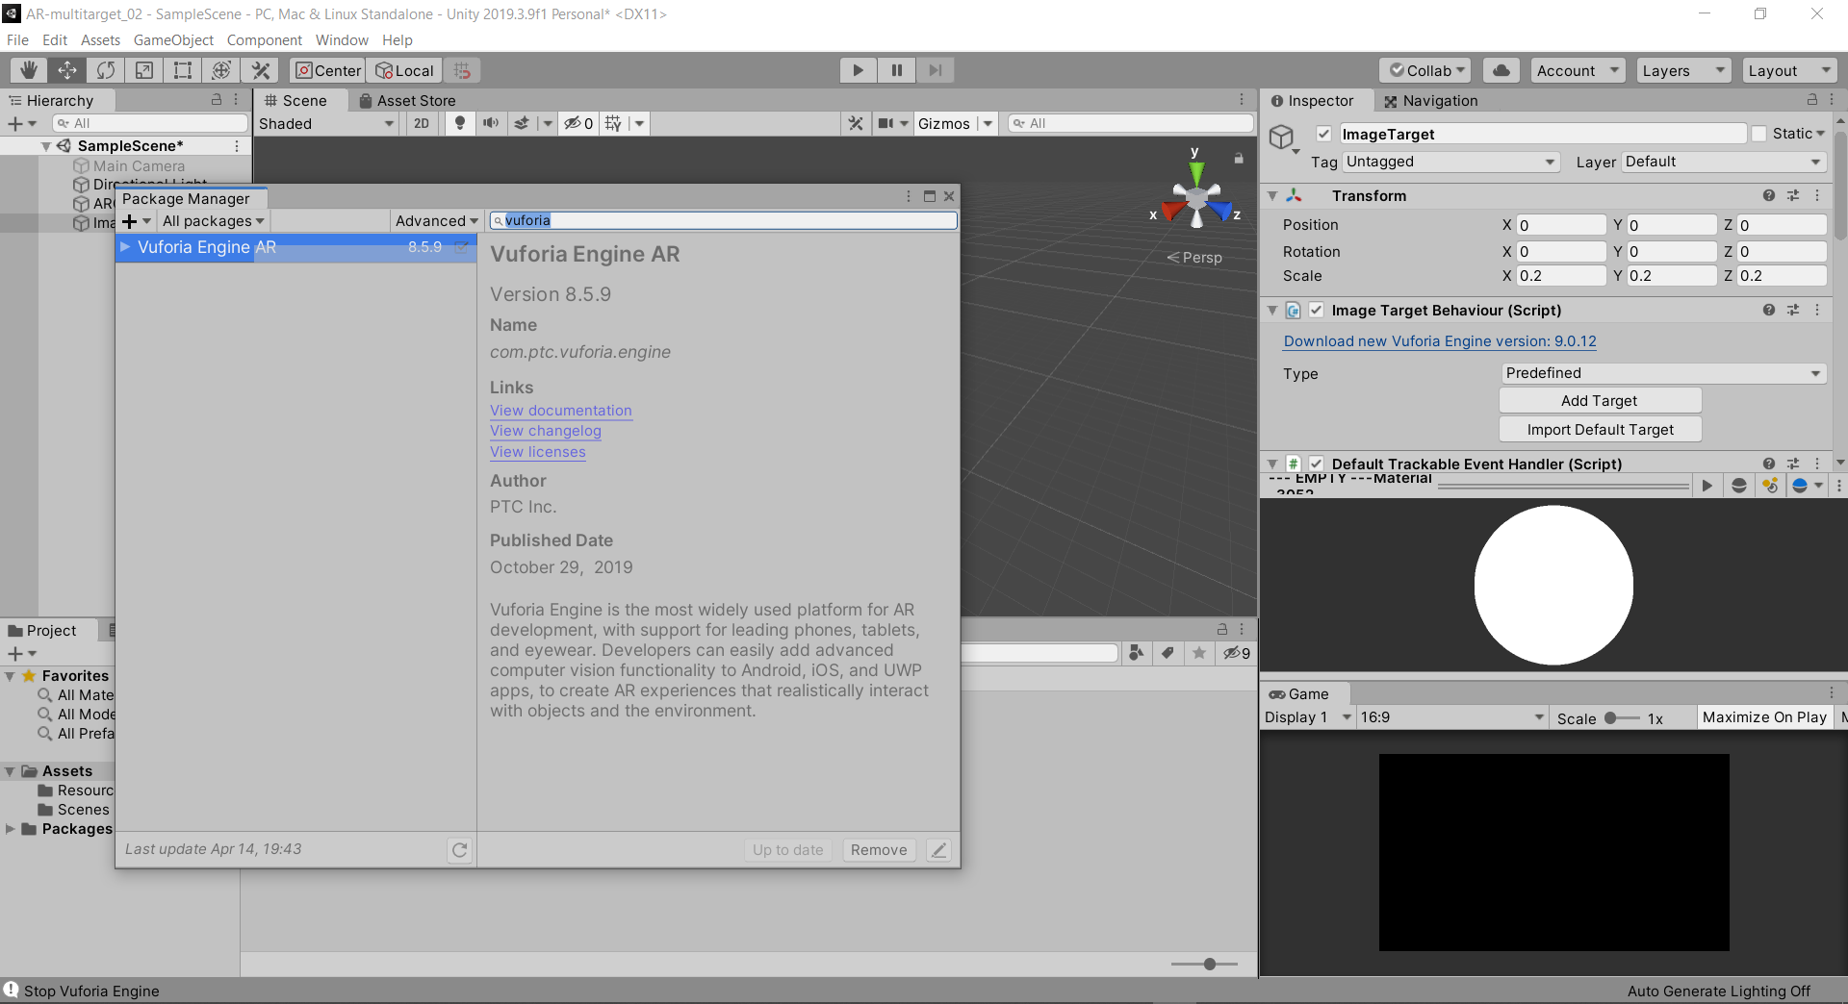Click the Pause button

click(896, 70)
